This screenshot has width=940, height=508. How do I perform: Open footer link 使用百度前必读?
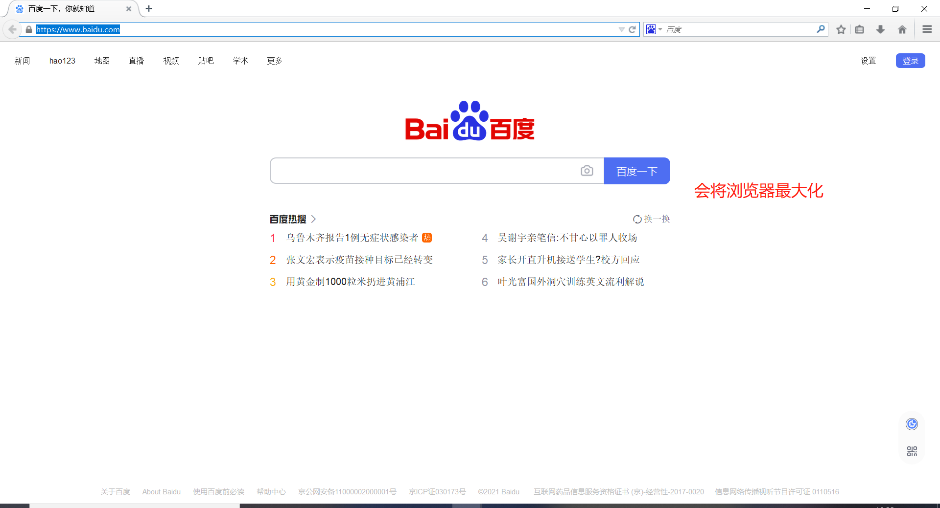pyautogui.click(x=218, y=492)
